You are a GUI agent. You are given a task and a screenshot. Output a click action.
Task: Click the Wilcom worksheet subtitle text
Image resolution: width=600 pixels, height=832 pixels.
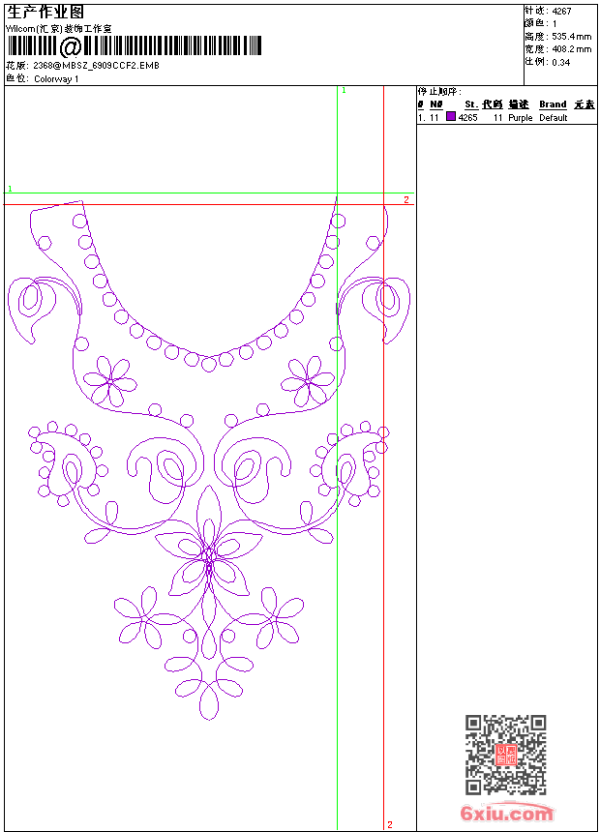(59, 29)
